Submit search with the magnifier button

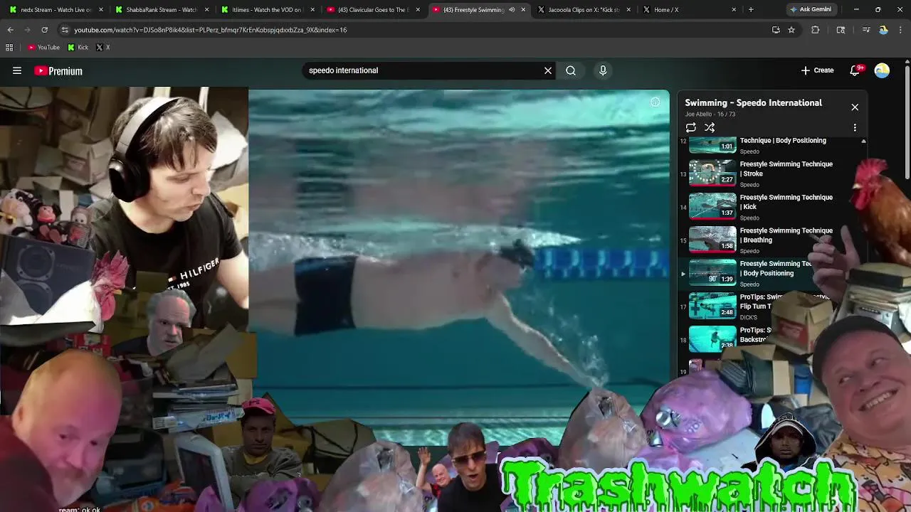pos(571,70)
